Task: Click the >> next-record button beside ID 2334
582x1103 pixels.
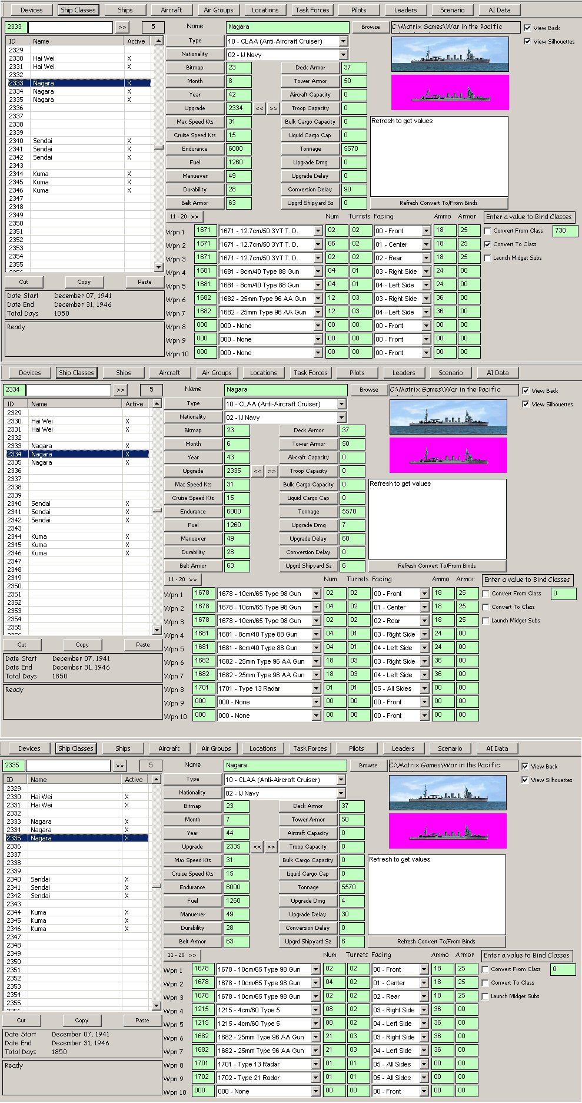Action: 120,390
